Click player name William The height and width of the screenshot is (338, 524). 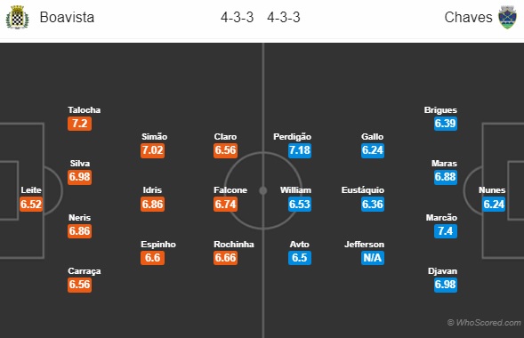295,190
